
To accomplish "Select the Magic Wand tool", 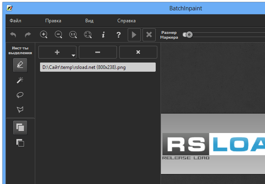I will pos(20,80).
